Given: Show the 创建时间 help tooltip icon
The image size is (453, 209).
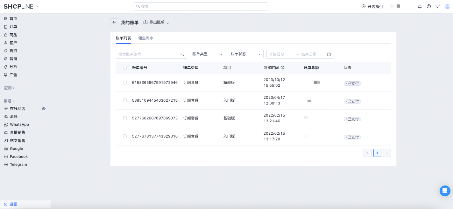Looking at the screenshot, I should tap(282, 68).
